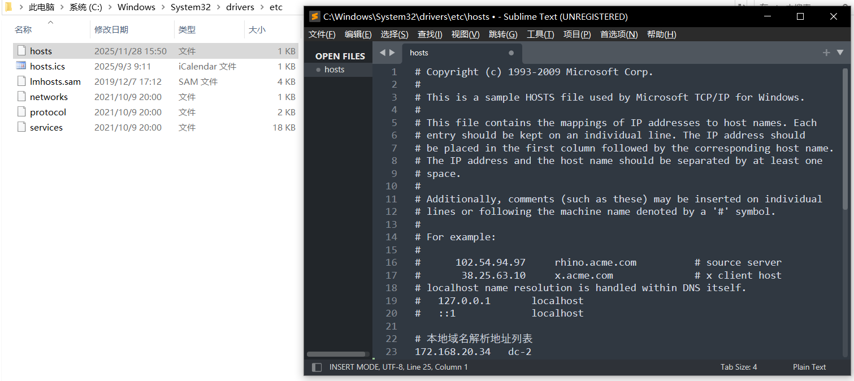Viewport: 854px width, 381px height.
Task: Click the unsaved-changes dot on hosts tab
Action: (511, 53)
